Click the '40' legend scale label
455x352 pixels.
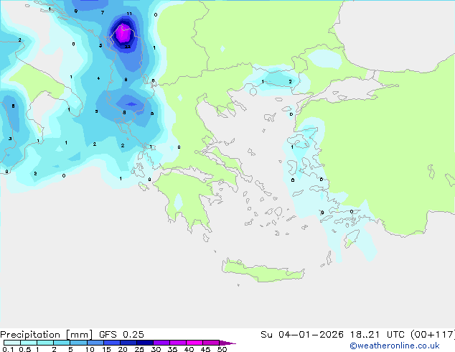point(189,349)
